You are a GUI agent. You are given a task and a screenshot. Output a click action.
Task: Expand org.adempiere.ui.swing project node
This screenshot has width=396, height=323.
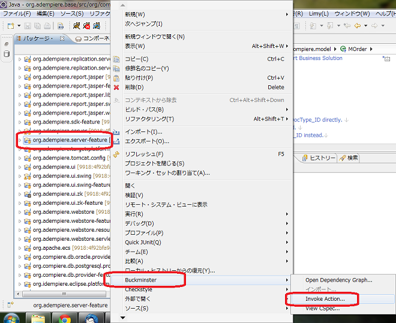[x=20, y=176]
